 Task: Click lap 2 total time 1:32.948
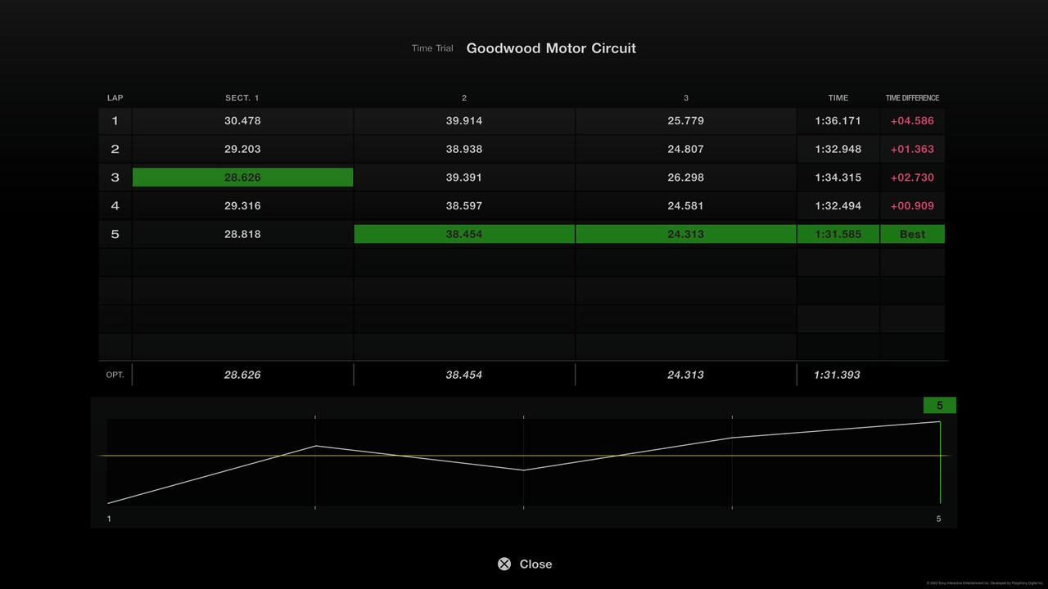(x=838, y=149)
